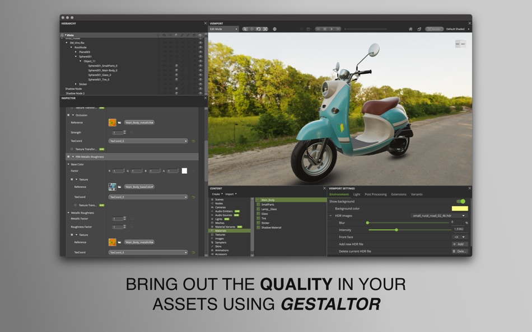Click mesh sphere icon on Sphere001_SmallParts_0 row
This screenshot has width=532, height=332.
[x=176, y=66]
